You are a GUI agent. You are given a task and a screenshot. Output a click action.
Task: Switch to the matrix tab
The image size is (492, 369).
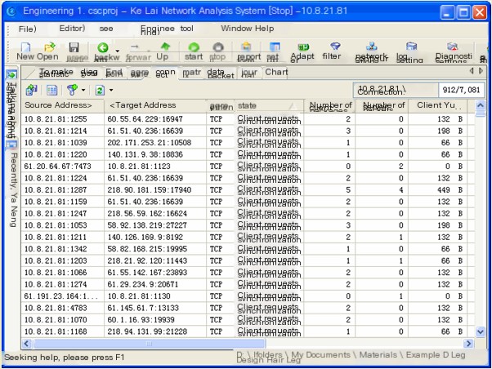tap(191, 73)
